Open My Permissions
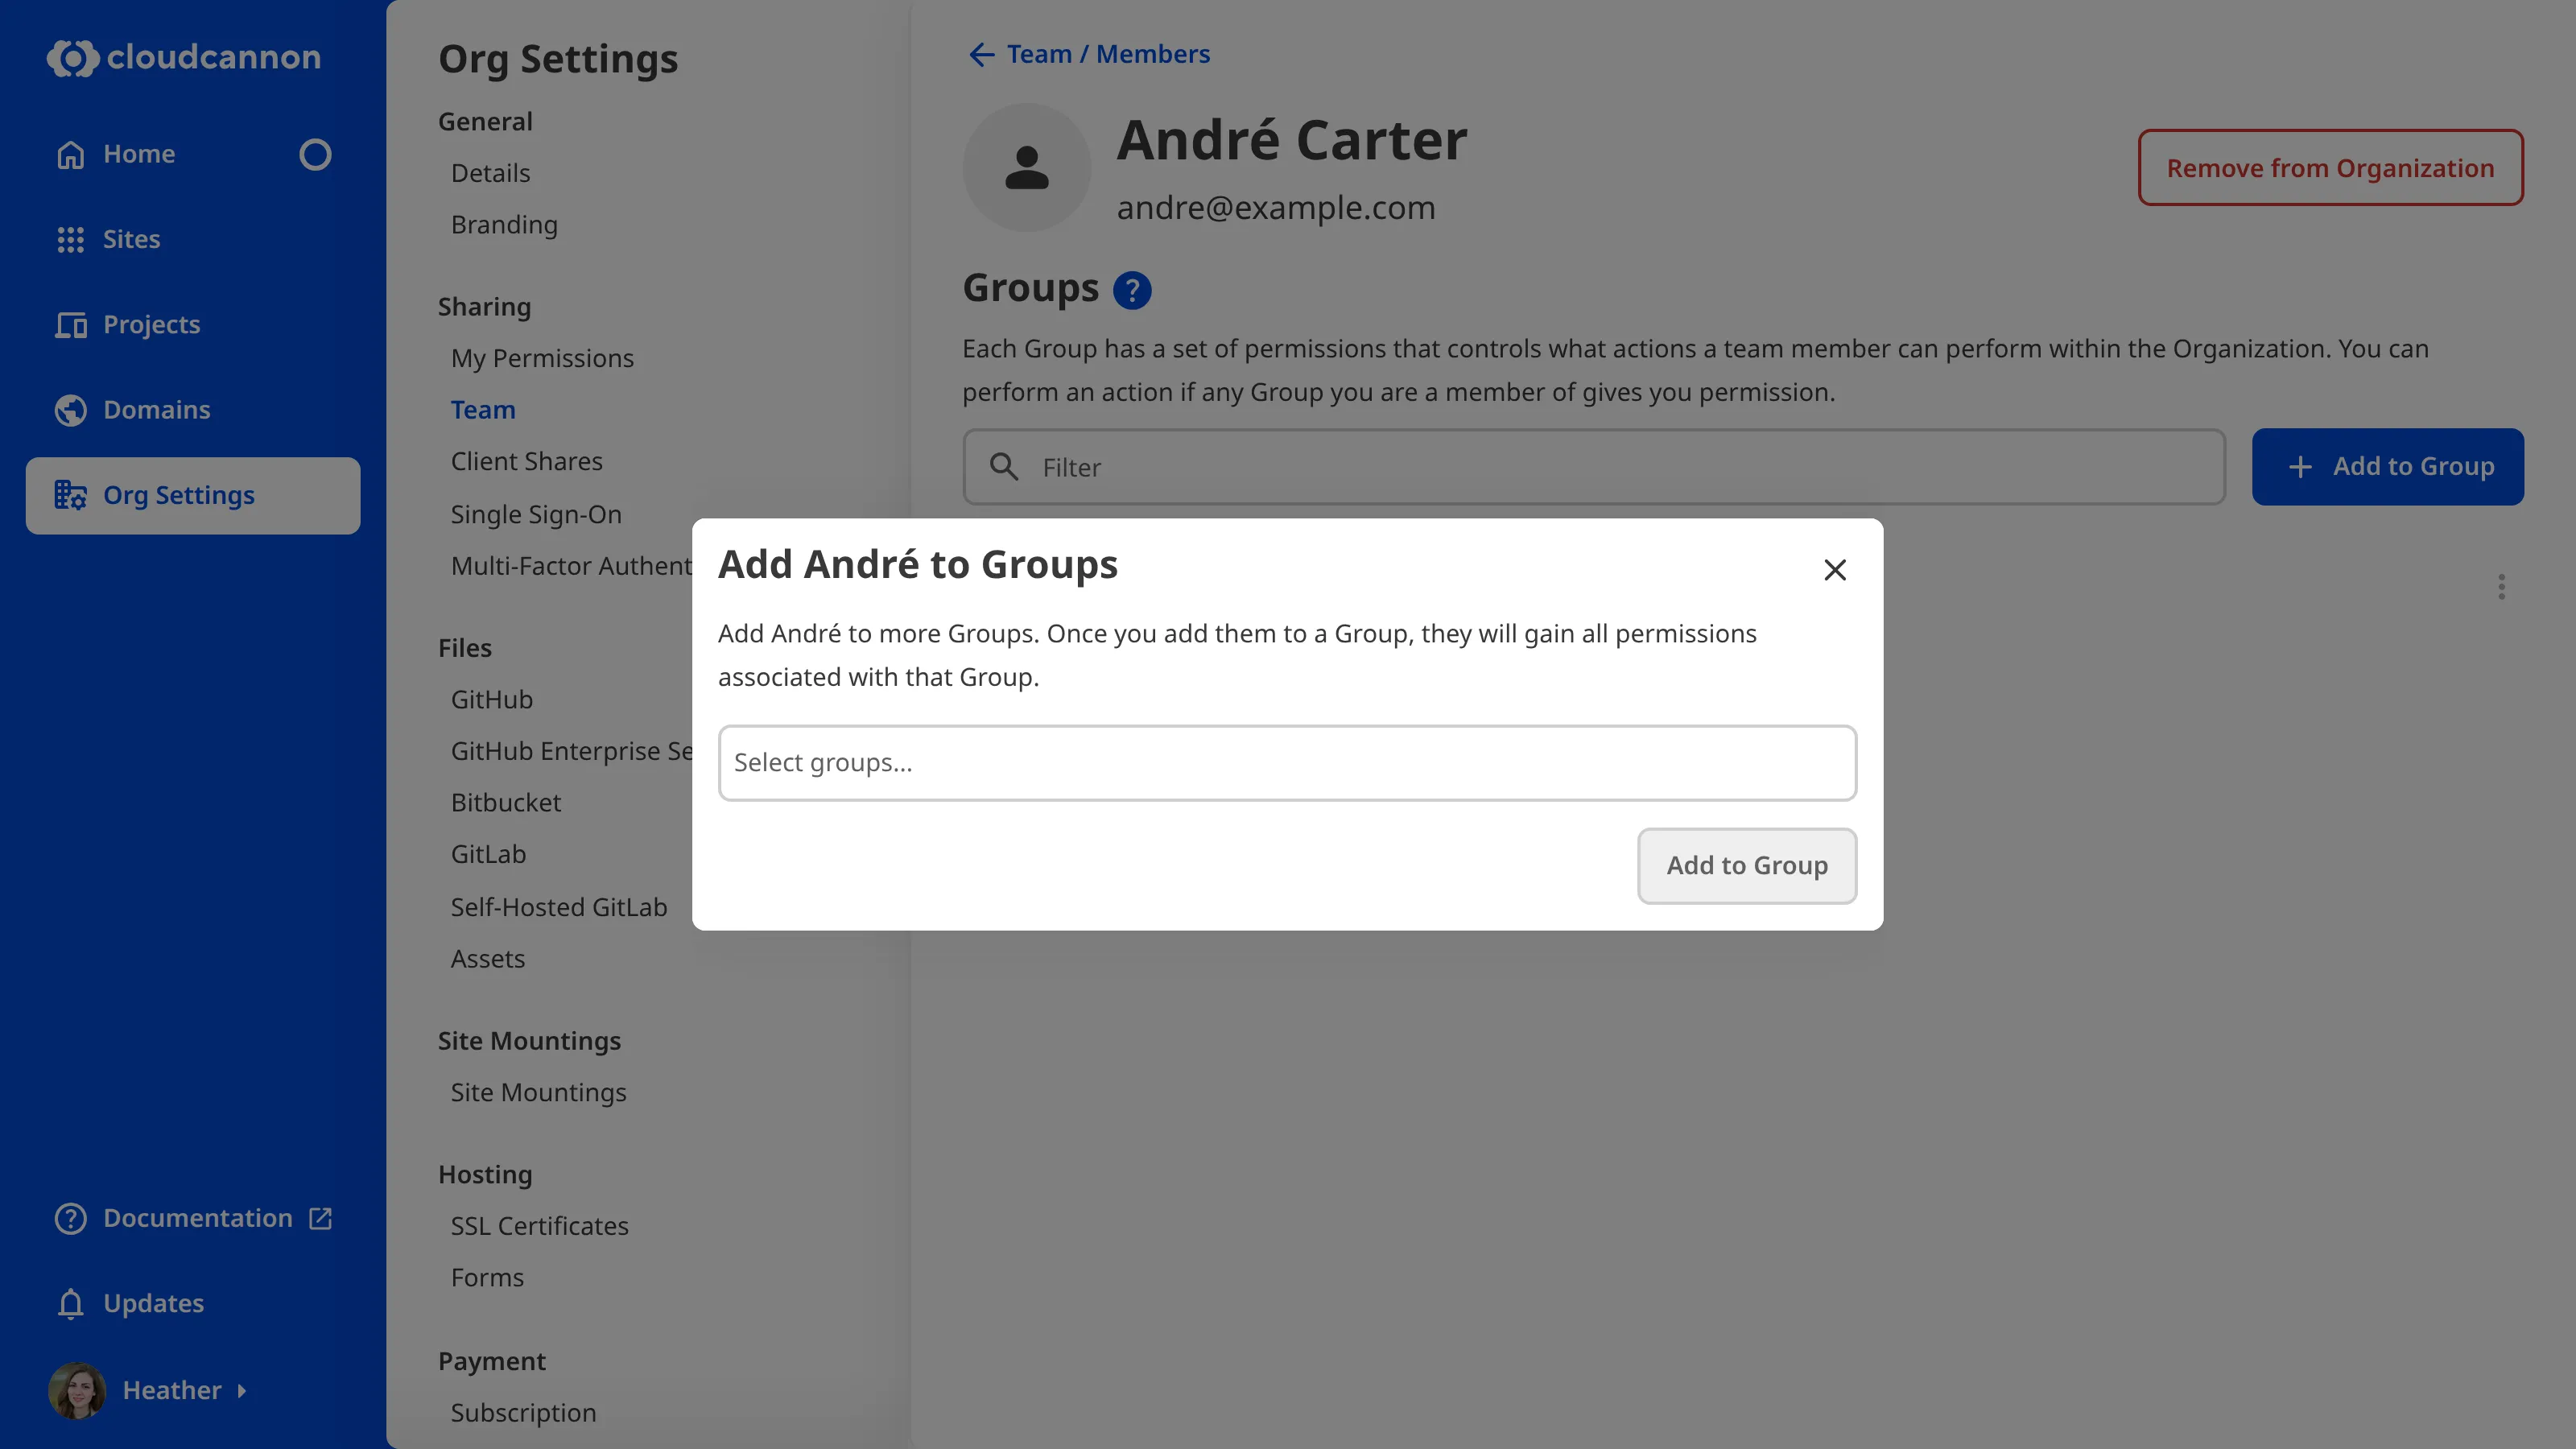The height and width of the screenshot is (1449, 2576). (x=542, y=358)
